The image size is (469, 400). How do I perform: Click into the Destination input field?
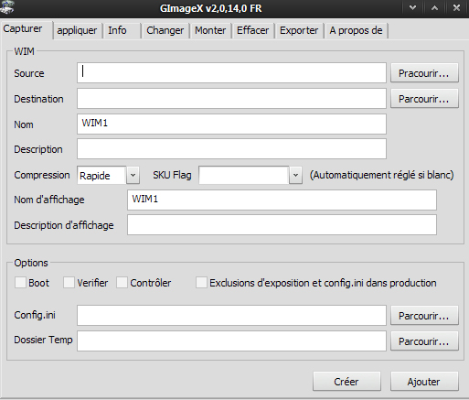click(231, 99)
